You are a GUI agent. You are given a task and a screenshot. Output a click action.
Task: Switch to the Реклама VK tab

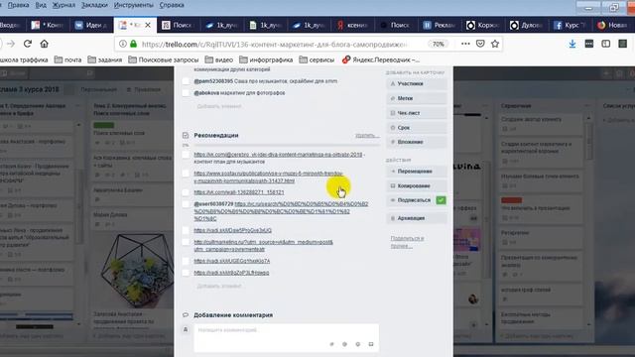[439, 25]
